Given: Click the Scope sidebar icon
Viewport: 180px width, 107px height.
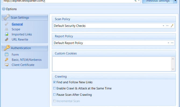Looking at the screenshot, I should [6, 29].
